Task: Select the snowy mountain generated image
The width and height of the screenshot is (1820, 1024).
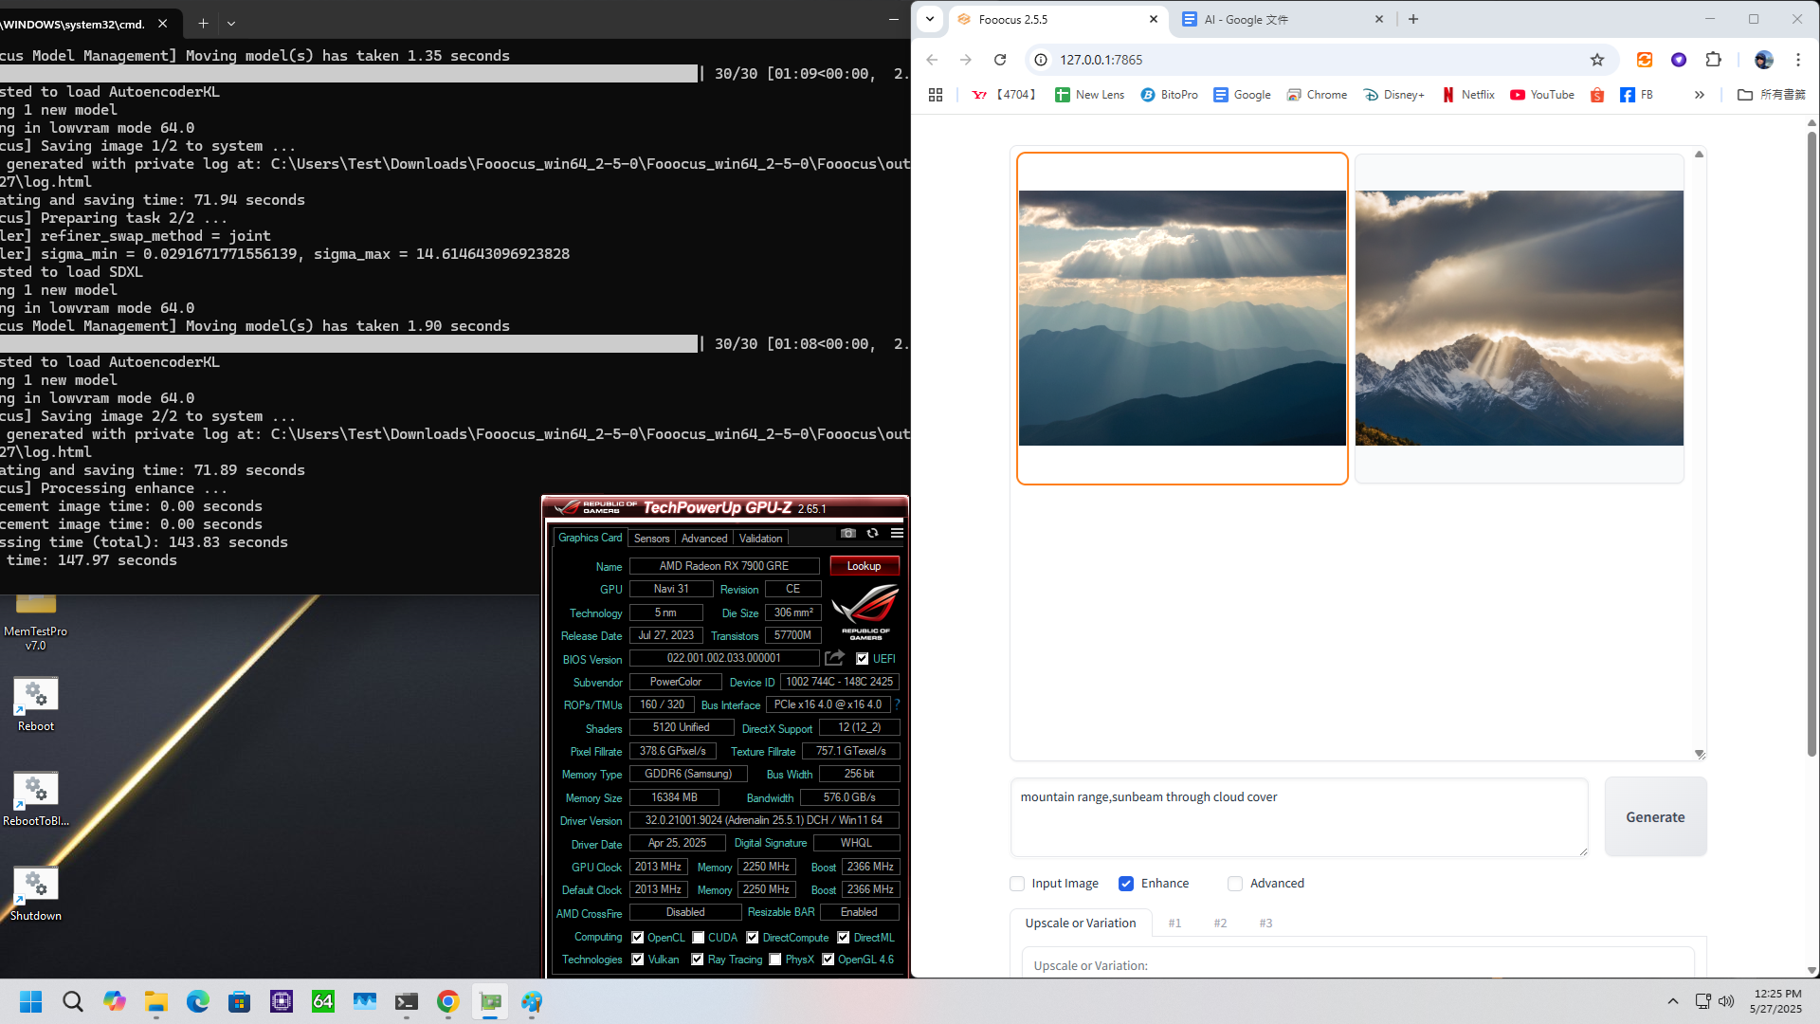Action: click(x=1520, y=319)
